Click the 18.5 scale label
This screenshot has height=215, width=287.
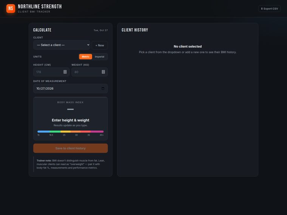pyautogui.click(x=51, y=135)
